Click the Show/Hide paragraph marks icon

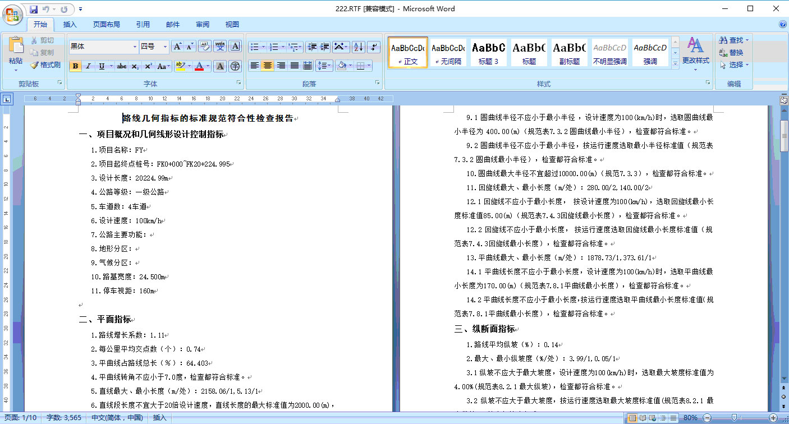coord(374,47)
